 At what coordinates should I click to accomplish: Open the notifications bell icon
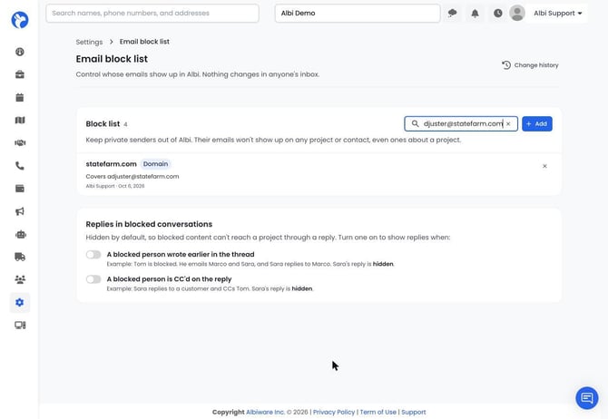point(475,14)
